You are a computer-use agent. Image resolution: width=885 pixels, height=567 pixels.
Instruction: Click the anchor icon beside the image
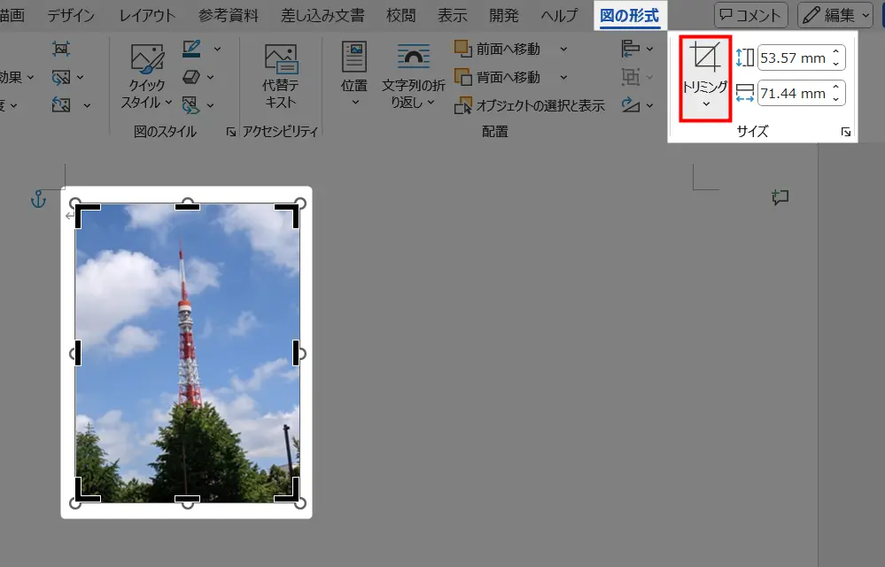click(38, 200)
